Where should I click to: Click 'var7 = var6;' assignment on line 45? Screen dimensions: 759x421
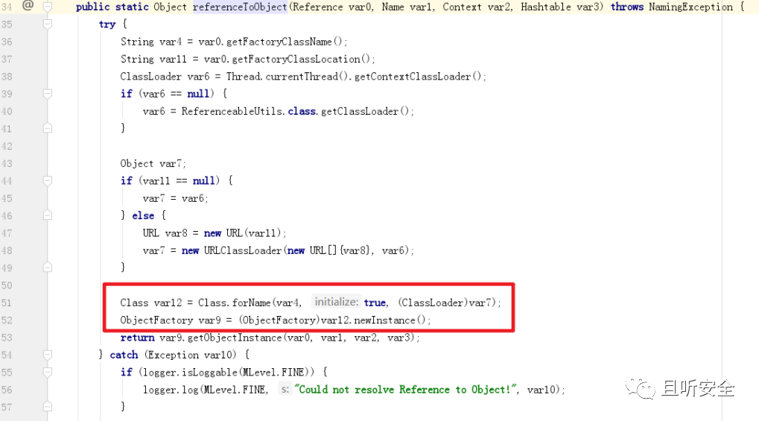(x=175, y=199)
